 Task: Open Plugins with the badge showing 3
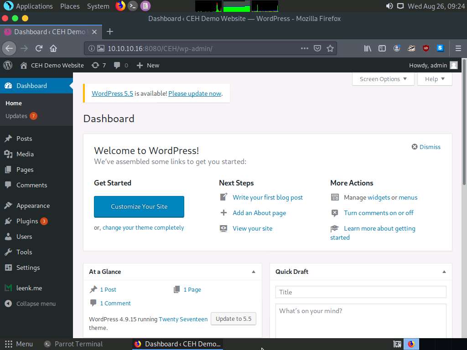[x=10, y=221]
